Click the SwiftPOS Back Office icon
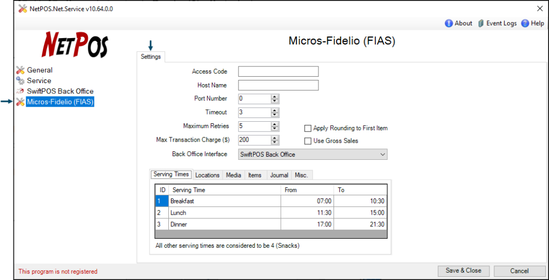 20,92
